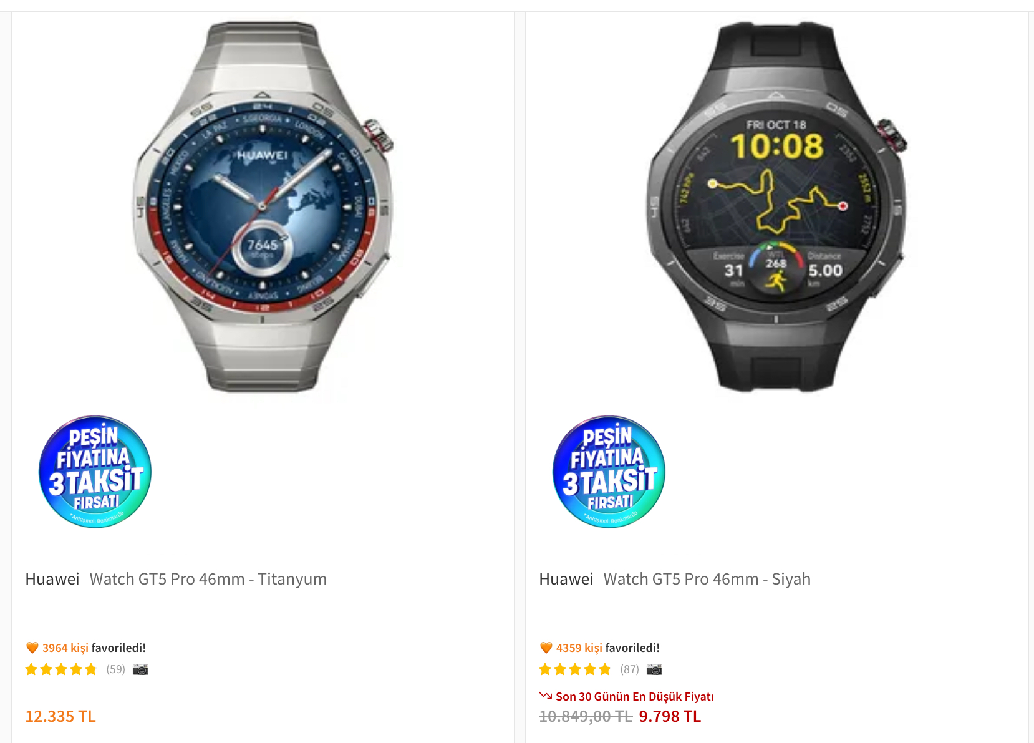This screenshot has width=1034, height=743.
Task: Open the Siyah watch product image
Action: pyautogui.click(x=776, y=207)
